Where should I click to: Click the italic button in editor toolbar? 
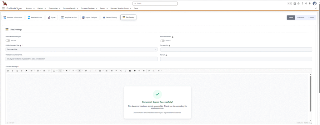[x=12, y=71]
